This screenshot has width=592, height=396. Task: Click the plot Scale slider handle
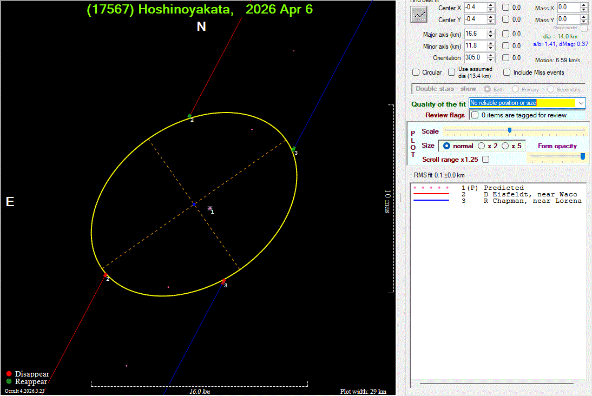(509, 130)
